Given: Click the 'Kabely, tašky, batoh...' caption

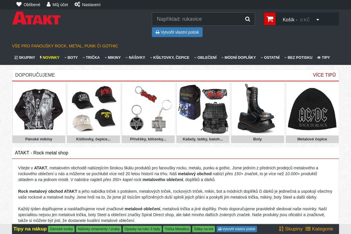Looking at the screenshot, I should [x=203, y=139].
